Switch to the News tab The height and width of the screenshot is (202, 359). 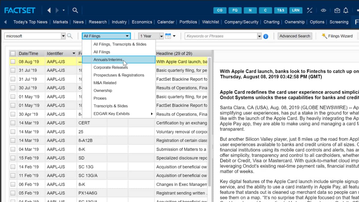pyautogui.click(x=78, y=22)
